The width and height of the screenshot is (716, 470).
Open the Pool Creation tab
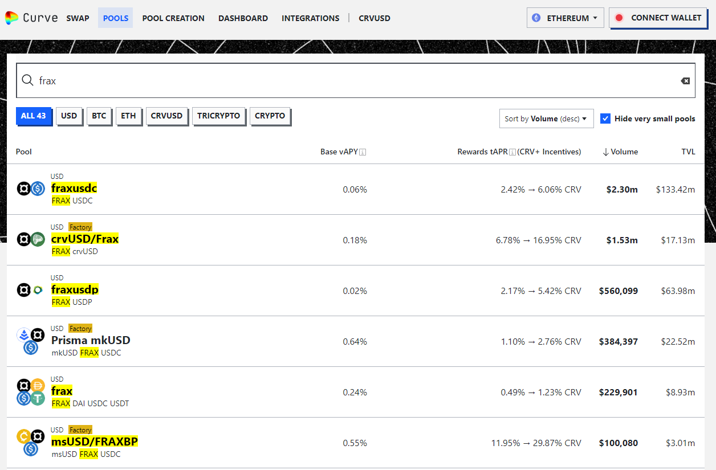click(173, 18)
